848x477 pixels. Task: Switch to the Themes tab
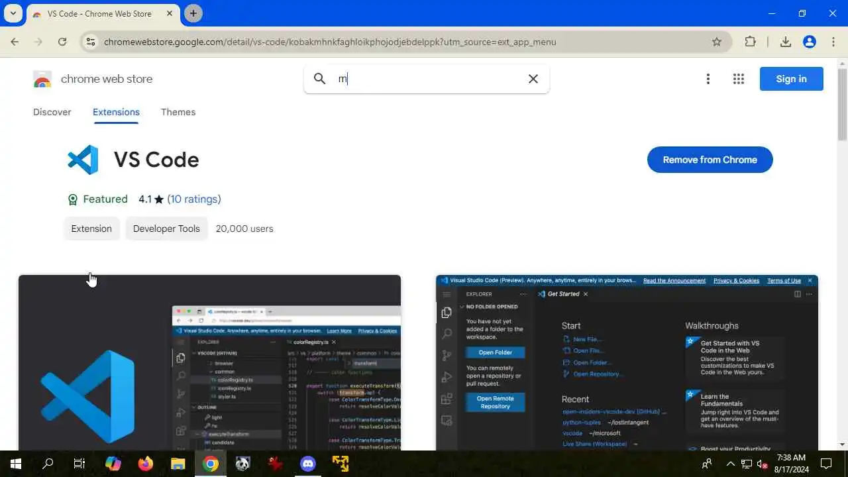[x=178, y=112]
